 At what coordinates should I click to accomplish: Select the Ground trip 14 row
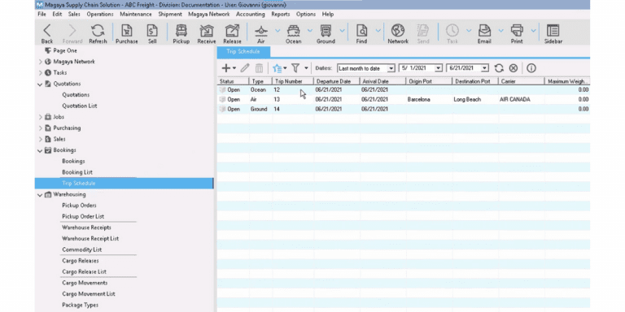pos(404,109)
